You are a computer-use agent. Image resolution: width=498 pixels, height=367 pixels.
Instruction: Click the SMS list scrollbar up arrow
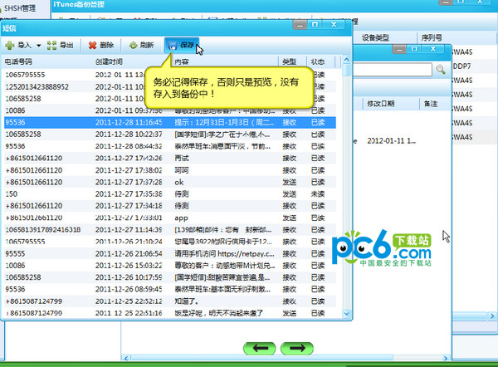[x=346, y=60]
